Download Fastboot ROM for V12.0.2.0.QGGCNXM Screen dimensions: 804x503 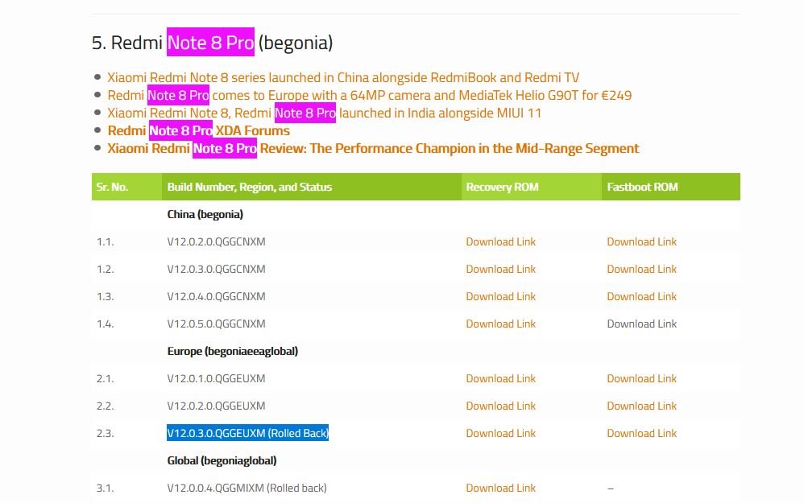[641, 241]
